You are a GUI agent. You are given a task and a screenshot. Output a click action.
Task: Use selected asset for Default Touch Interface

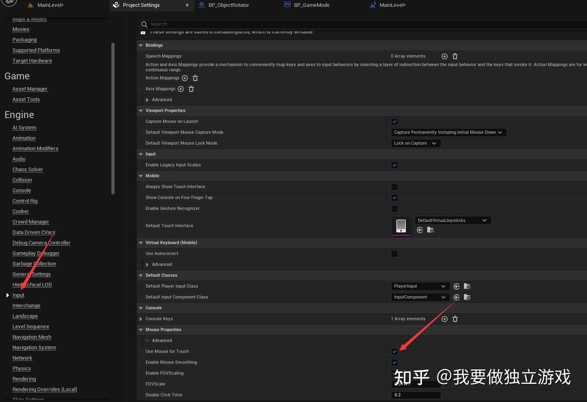pos(419,230)
